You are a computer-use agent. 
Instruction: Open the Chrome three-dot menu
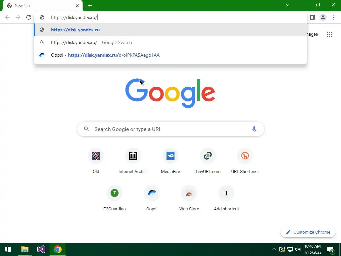(x=334, y=17)
